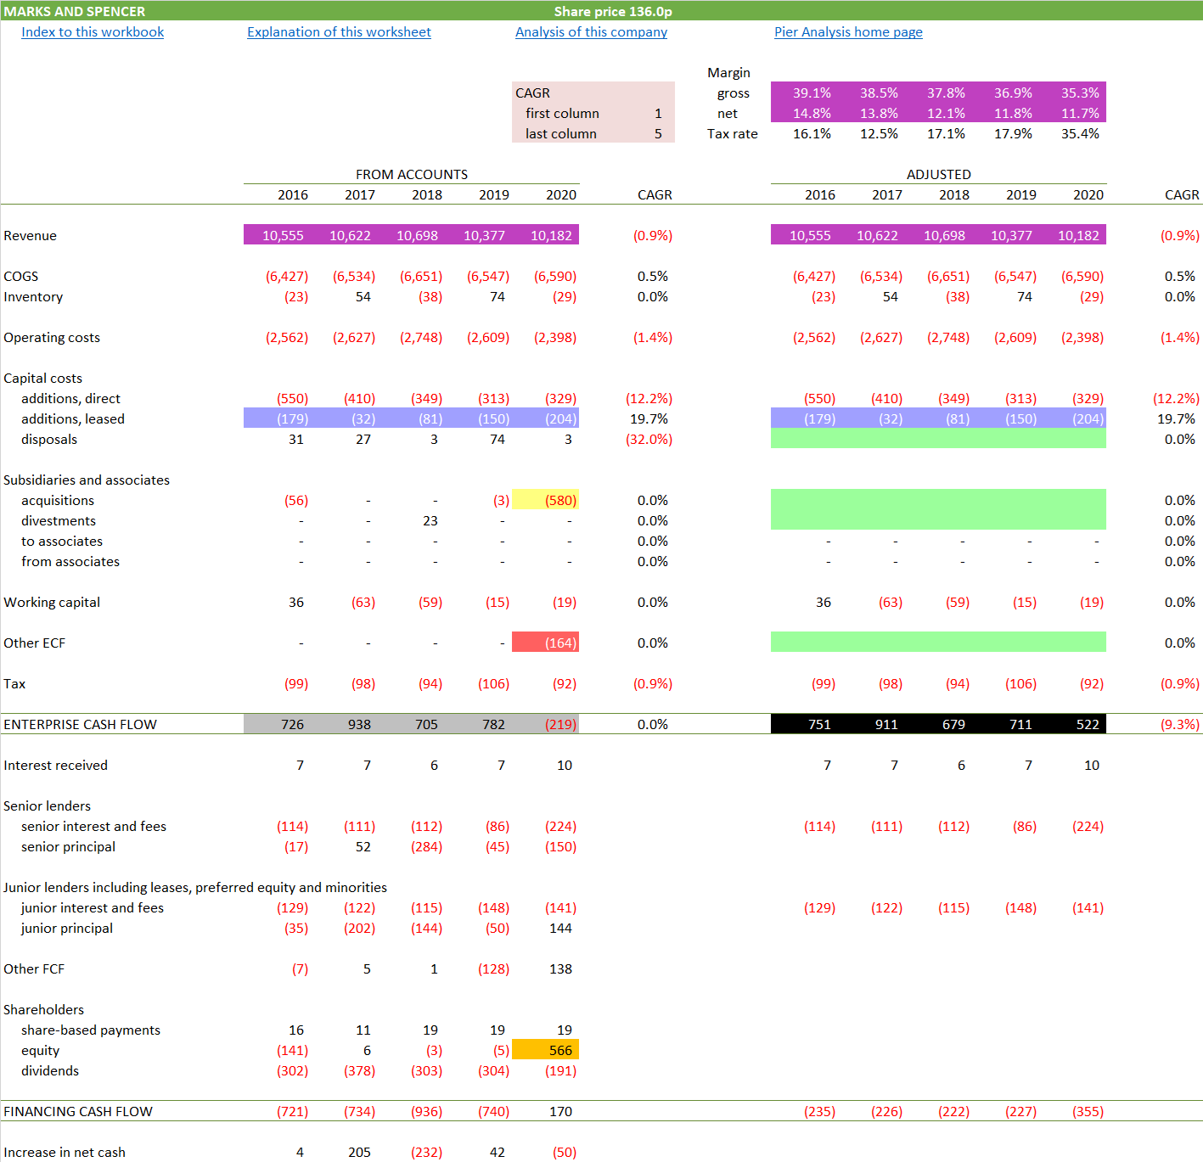Screen dimensions: 1203x1162
Task: Open Pier Analysis home page link
Action: [x=848, y=32]
